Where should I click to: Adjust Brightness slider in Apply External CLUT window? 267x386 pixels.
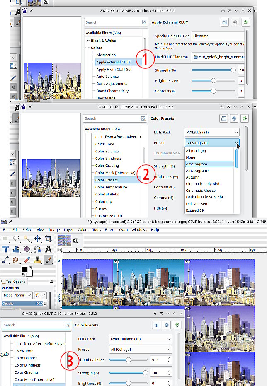[x=214, y=80]
